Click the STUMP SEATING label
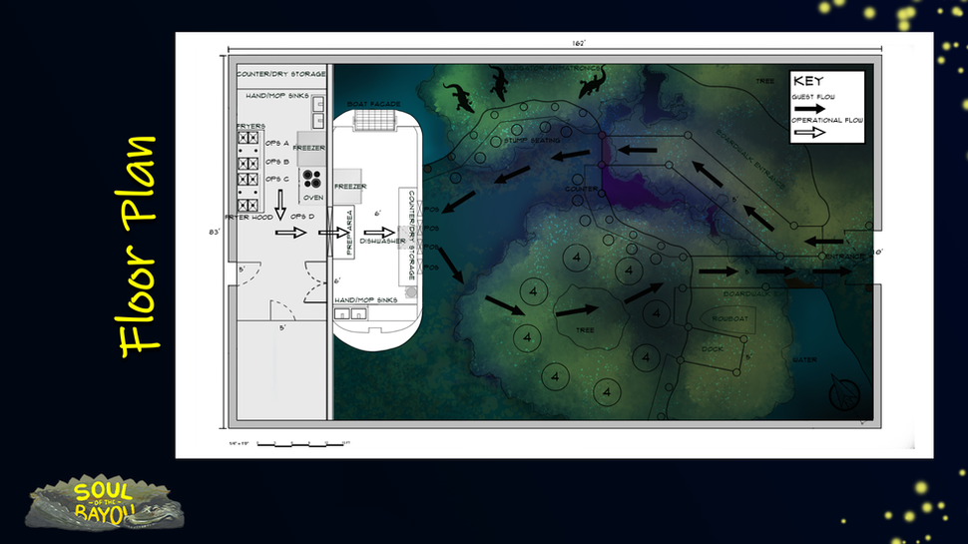 coord(532,141)
